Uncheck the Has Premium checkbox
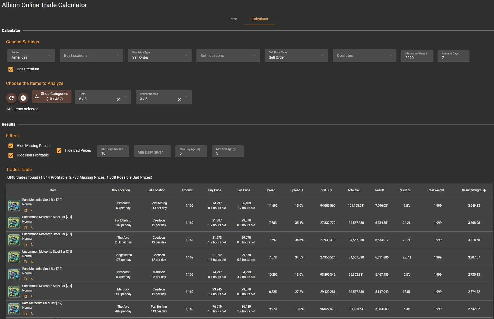494x319 pixels. tap(11, 69)
